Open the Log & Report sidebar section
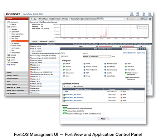 pyautogui.click(x=17, y=93)
